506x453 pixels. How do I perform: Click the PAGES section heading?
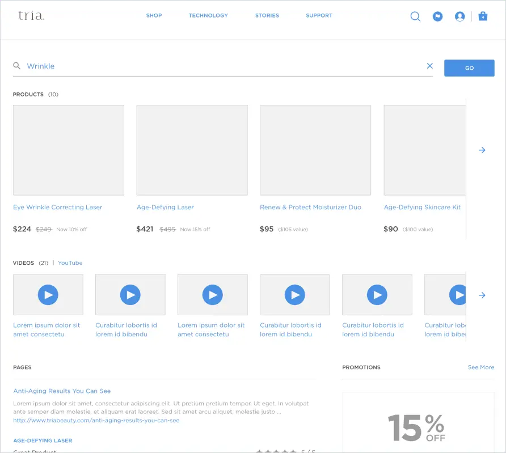[22, 367]
